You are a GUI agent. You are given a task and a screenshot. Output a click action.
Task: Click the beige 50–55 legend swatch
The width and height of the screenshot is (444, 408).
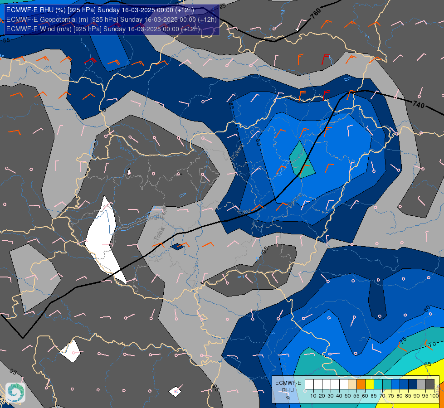tap(352, 384)
